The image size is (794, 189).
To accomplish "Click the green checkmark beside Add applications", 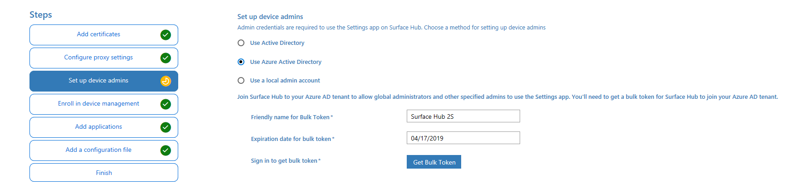I will (x=166, y=127).
